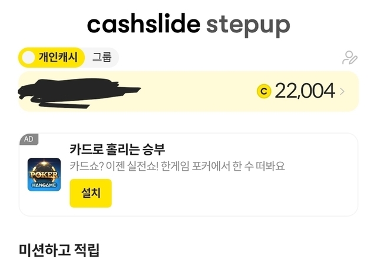377x259 pixels.
Task: Tap the Poker Hangame app icon
Action: click(44, 174)
